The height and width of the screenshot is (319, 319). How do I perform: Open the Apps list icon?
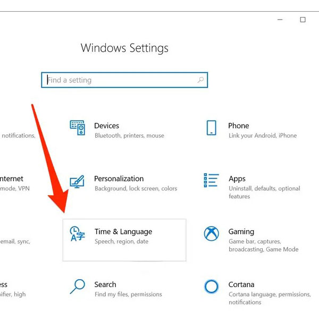coord(211,180)
